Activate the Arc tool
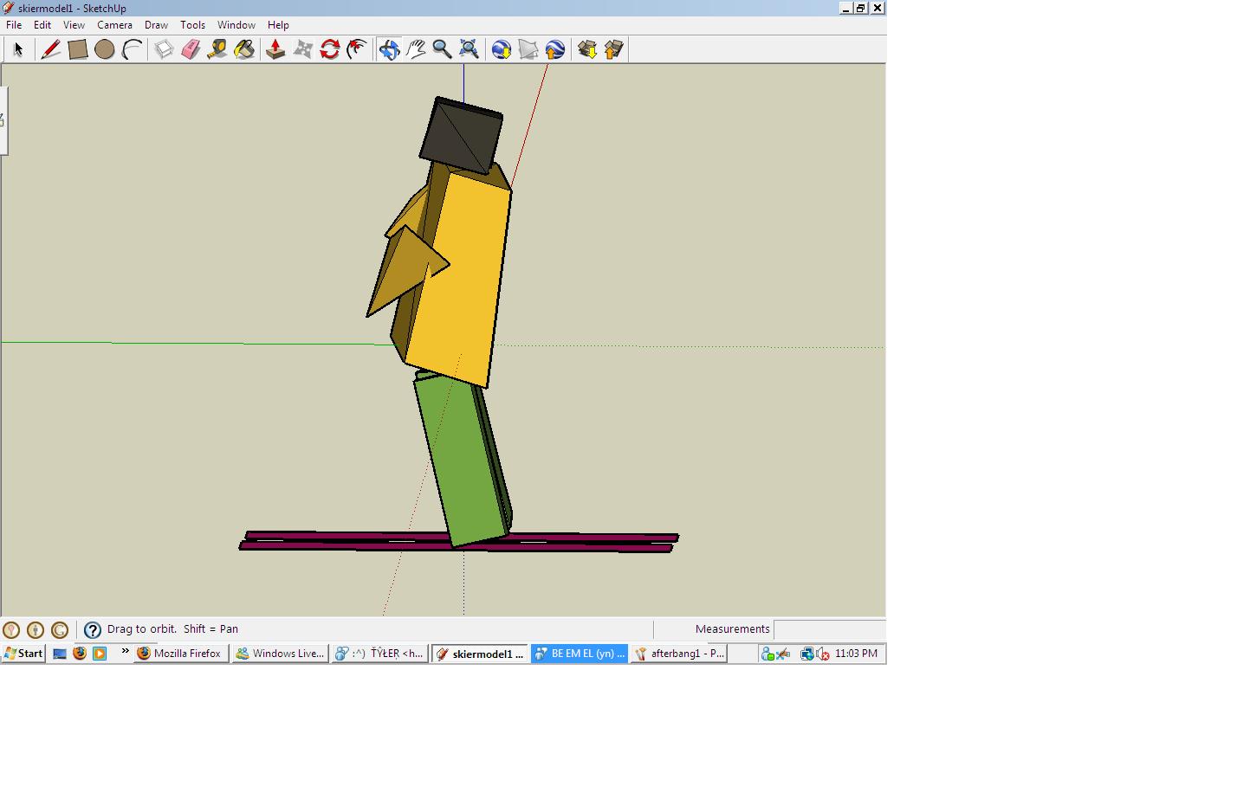This screenshot has width=1237, height=799. point(132,49)
